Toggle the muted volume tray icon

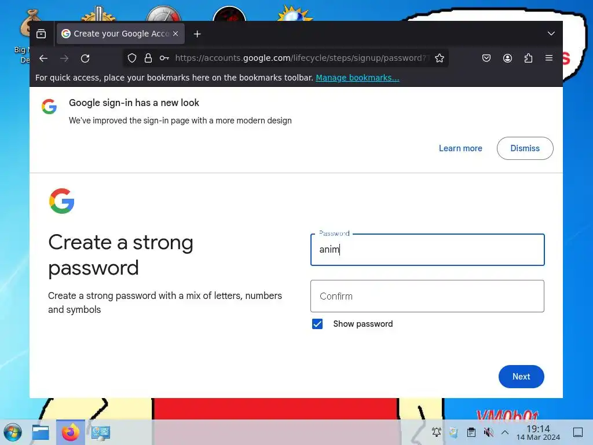pos(489,432)
